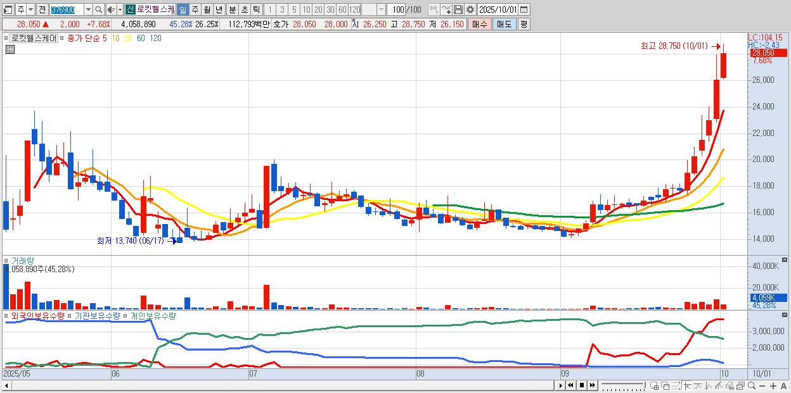Toggle the 60 interval button
The width and height of the screenshot is (791, 393).
point(342,9)
